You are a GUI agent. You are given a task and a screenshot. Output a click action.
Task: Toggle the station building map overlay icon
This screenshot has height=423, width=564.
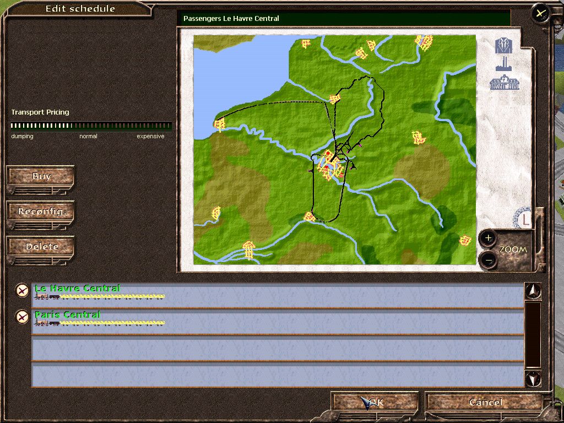505,83
